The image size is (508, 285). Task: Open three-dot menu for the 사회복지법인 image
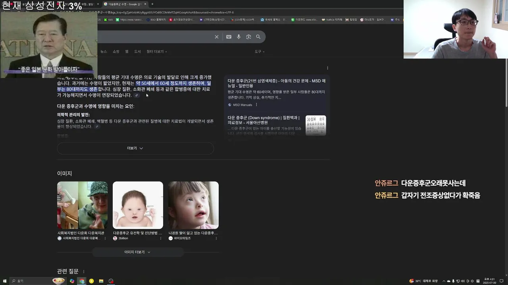(x=105, y=238)
